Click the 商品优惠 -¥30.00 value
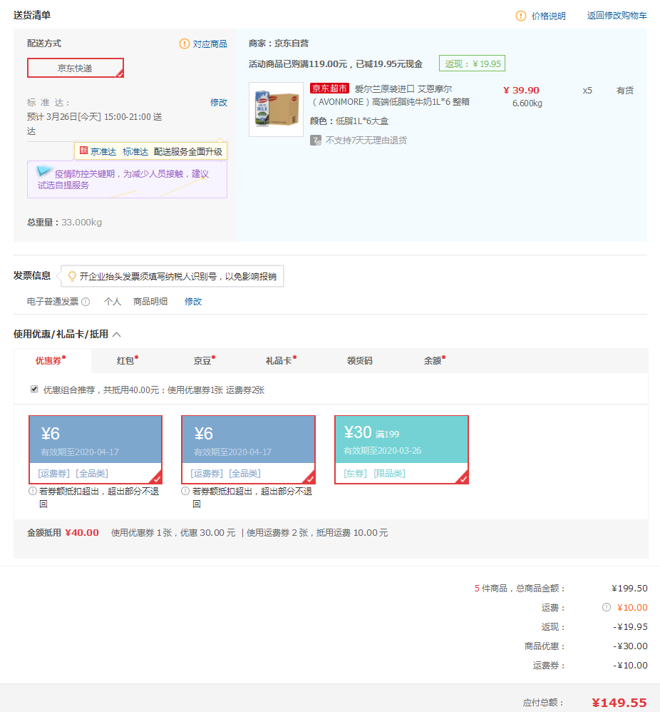The image size is (660, 712). click(x=631, y=646)
